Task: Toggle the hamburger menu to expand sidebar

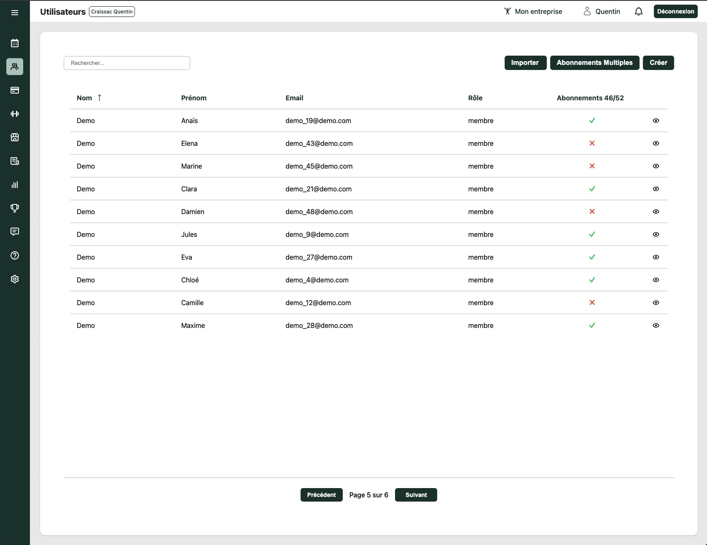Action: pyautogui.click(x=15, y=13)
